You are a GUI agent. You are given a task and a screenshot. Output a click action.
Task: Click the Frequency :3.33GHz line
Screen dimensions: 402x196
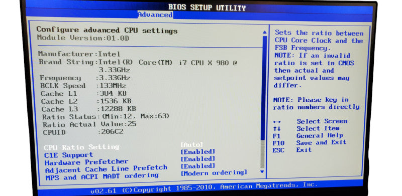[85, 78]
